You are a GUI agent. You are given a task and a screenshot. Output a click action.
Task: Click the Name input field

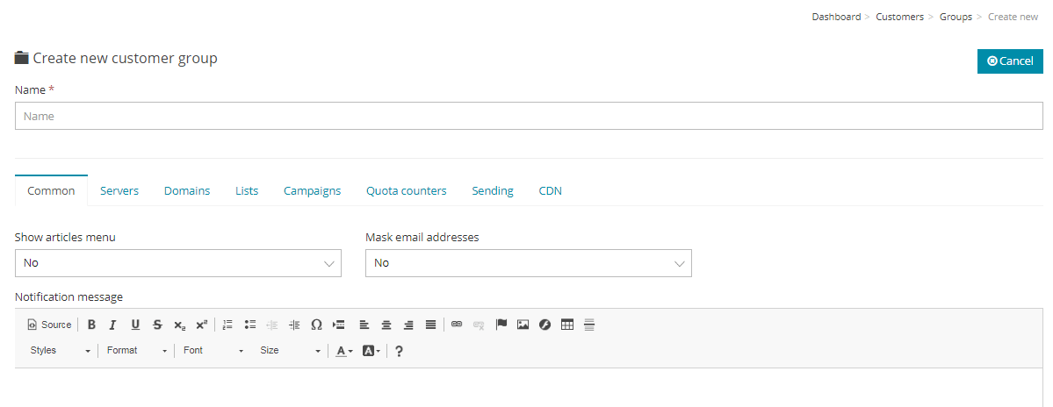[529, 116]
